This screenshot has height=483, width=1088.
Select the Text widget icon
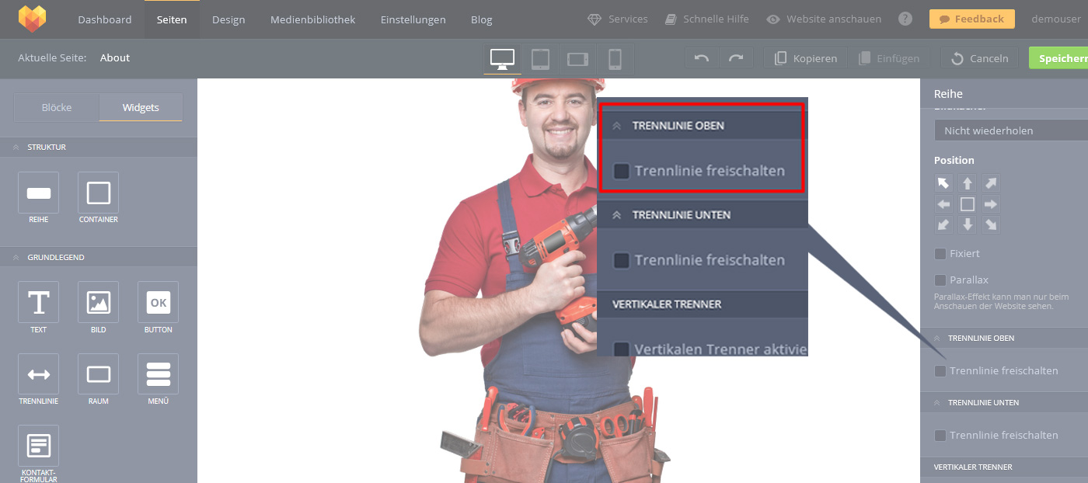coord(38,302)
